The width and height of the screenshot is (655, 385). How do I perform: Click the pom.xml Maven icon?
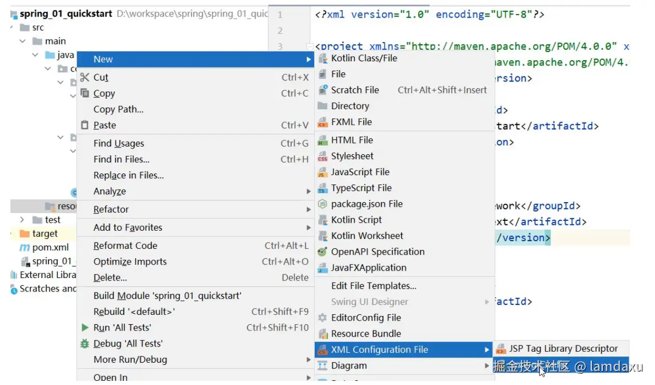25,248
